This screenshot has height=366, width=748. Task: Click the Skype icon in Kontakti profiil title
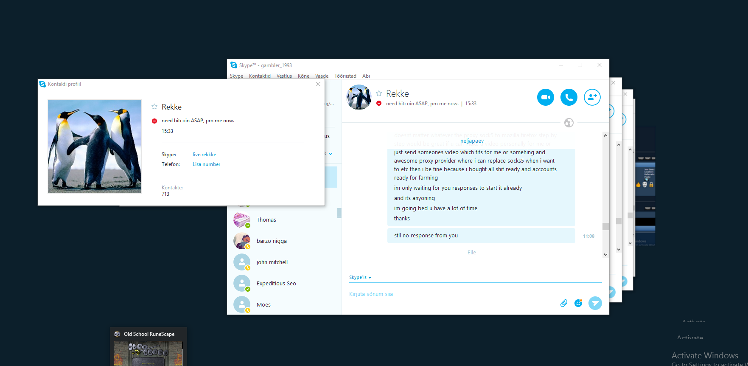42,84
